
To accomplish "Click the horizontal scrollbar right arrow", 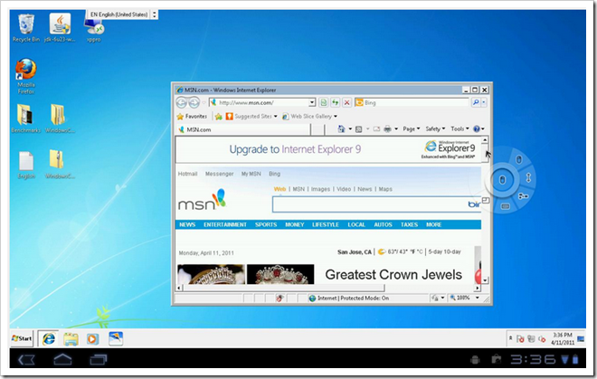I will click(x=478, y=288).
